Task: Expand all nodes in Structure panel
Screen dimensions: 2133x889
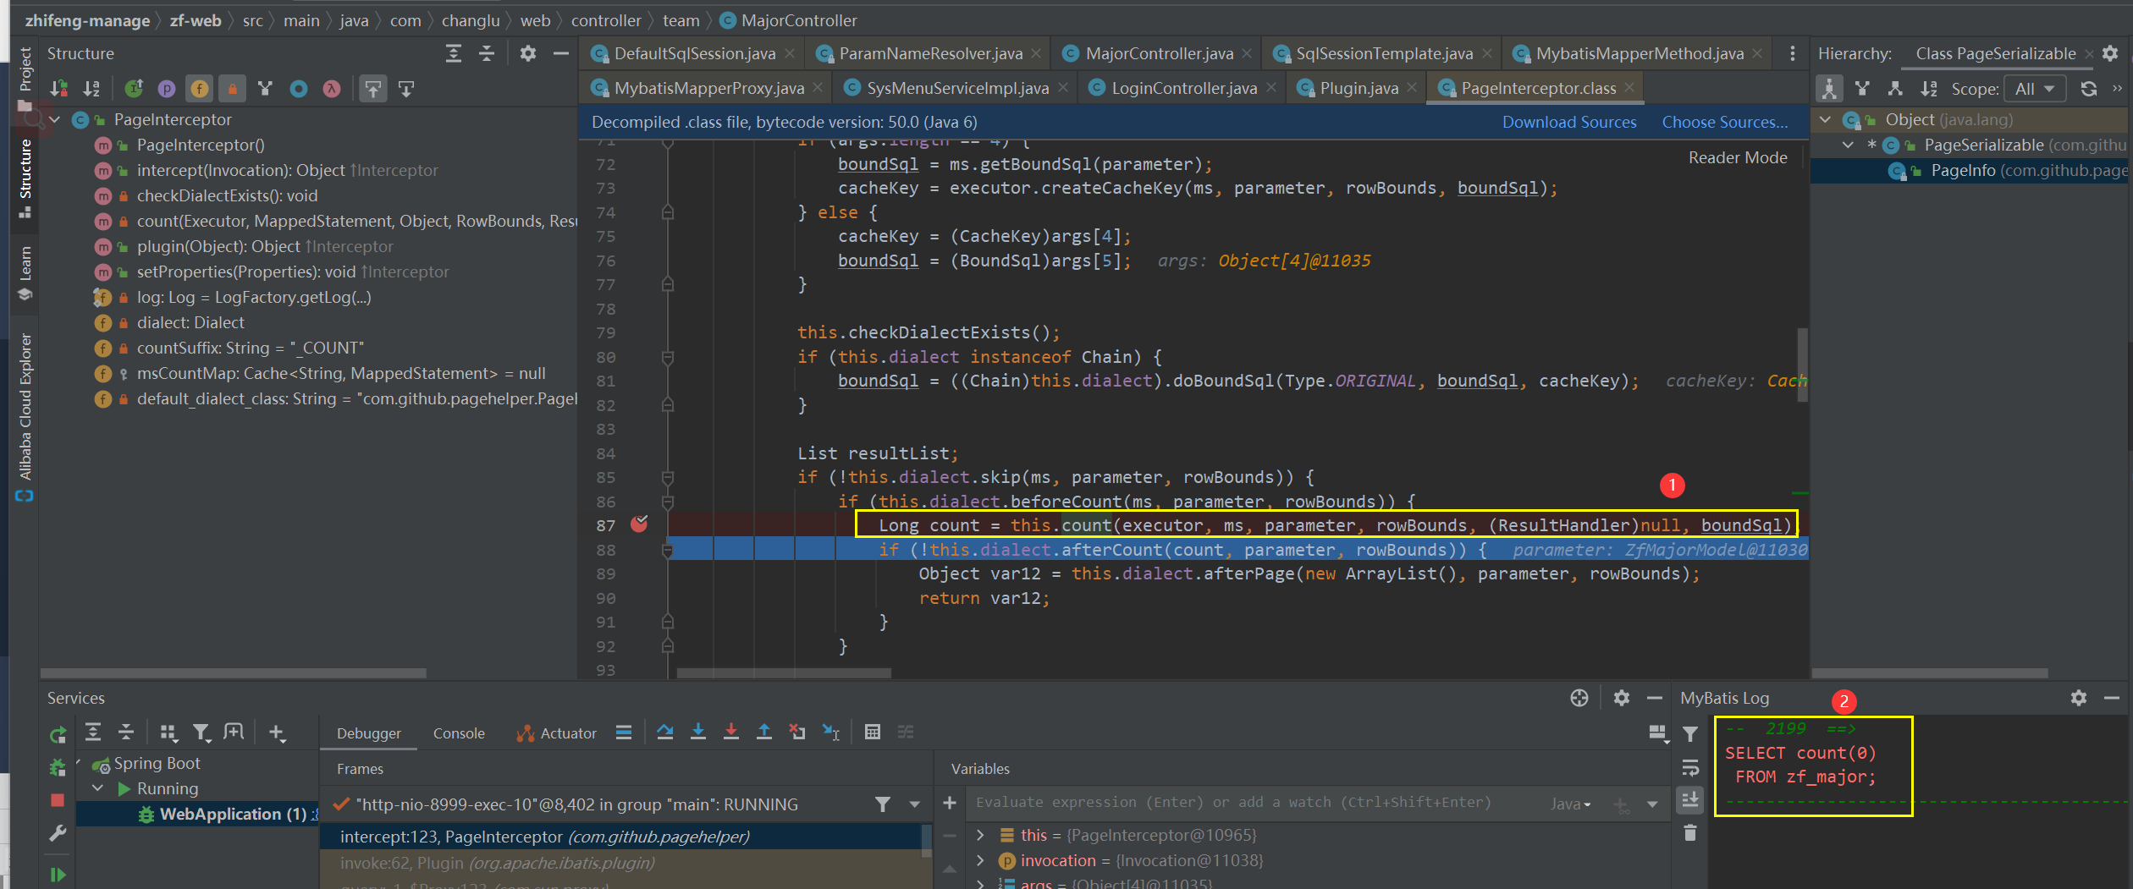Action: coord(454,53)
